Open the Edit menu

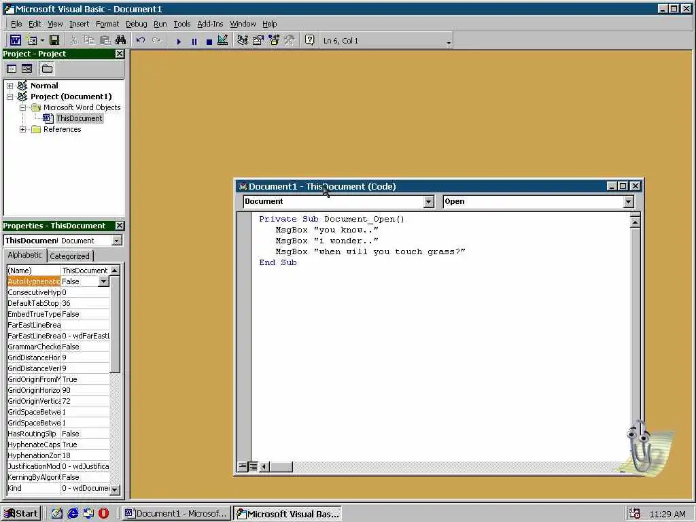tap(35, 24)
